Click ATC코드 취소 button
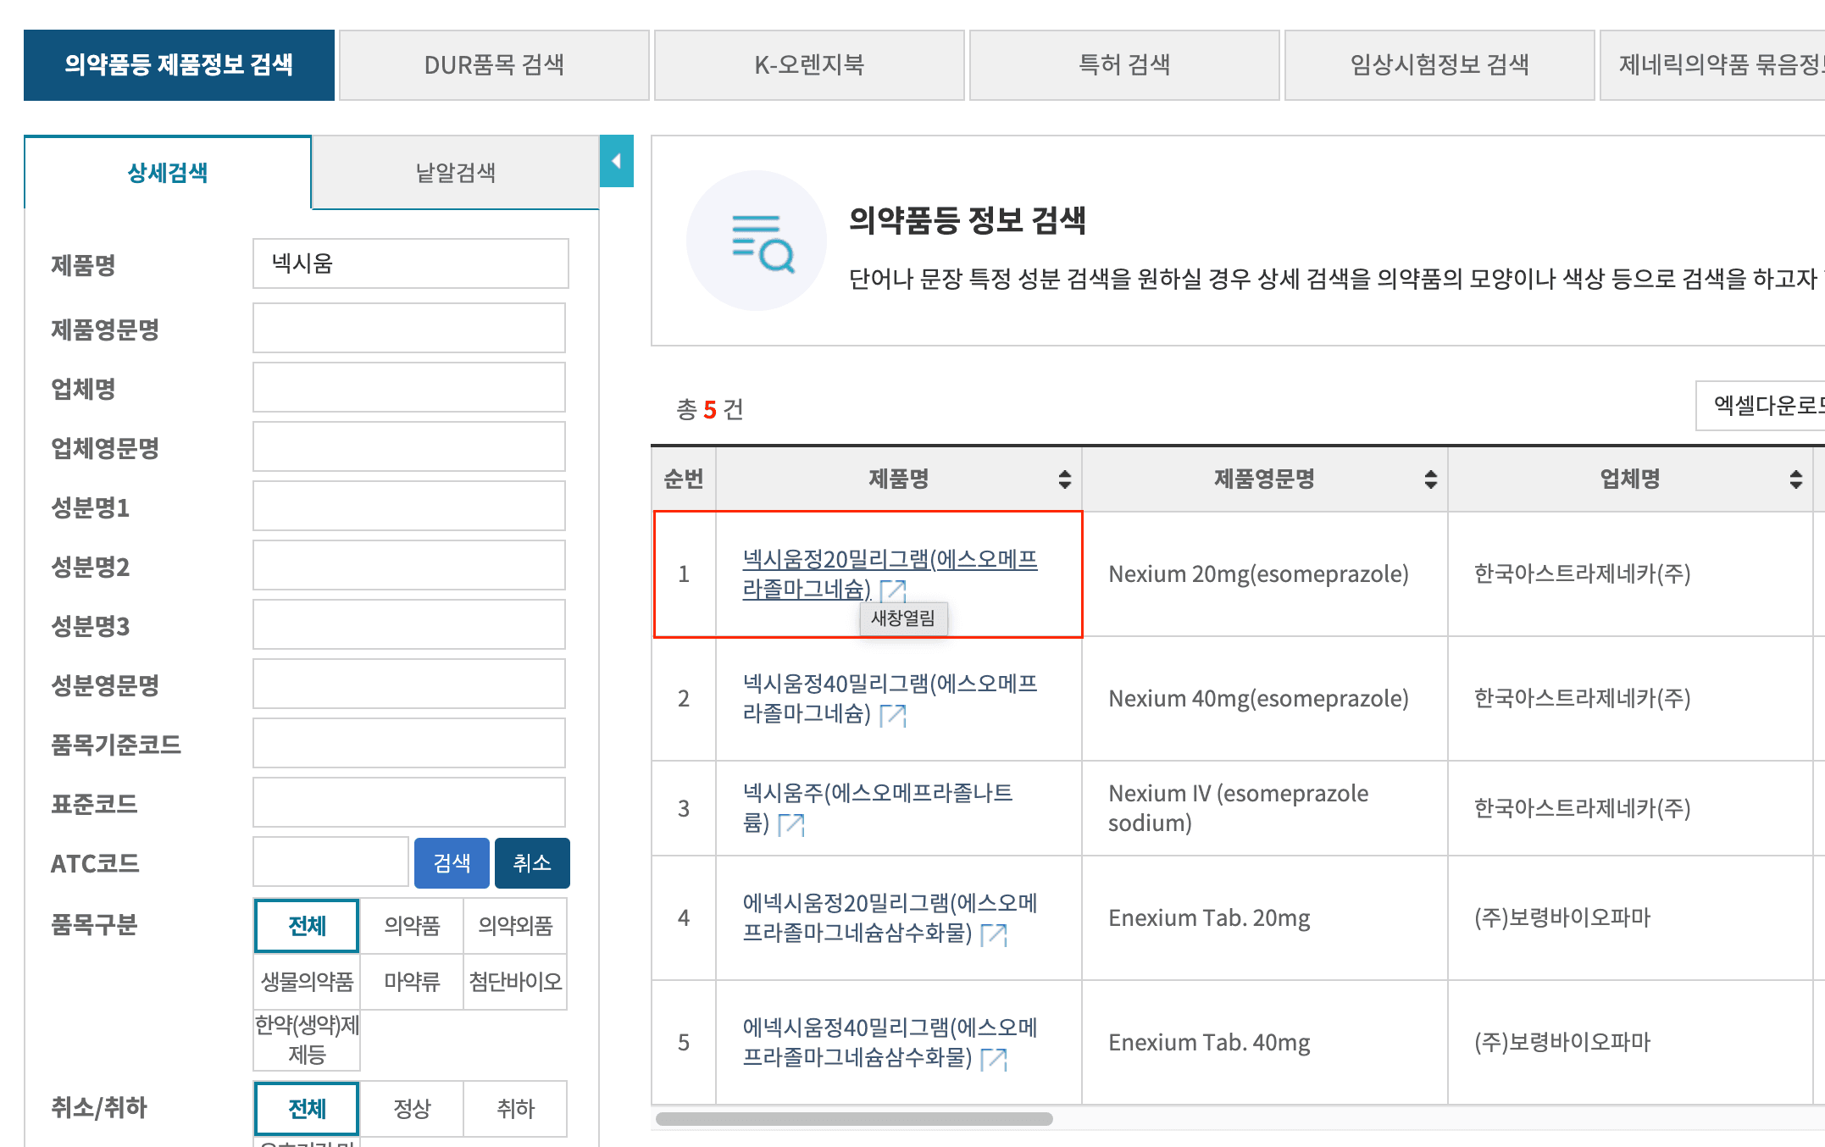This screenshot has width=1825, height=1147. [x=532, y=863]
